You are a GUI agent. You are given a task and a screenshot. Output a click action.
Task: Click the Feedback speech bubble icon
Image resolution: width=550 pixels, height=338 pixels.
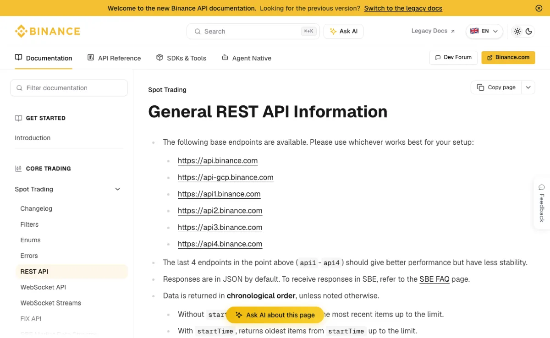click(542, 187)
